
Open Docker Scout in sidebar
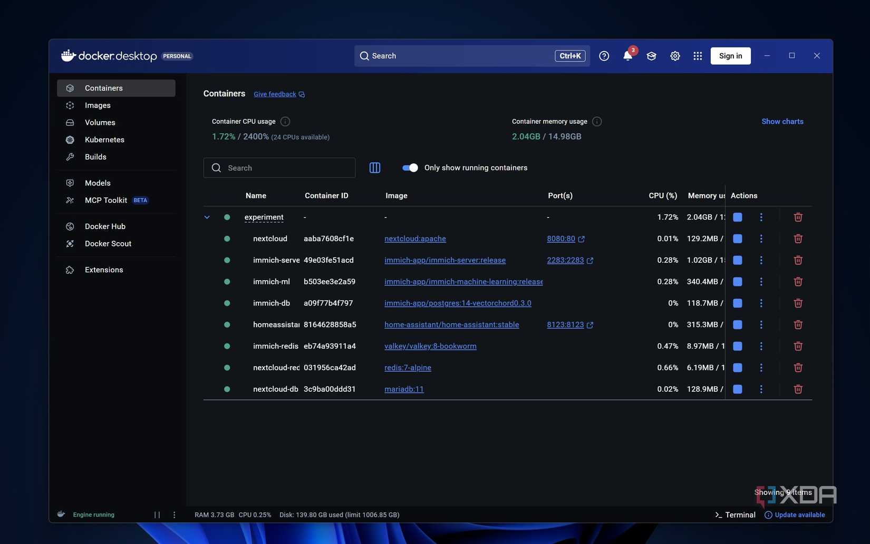(116, 244)
